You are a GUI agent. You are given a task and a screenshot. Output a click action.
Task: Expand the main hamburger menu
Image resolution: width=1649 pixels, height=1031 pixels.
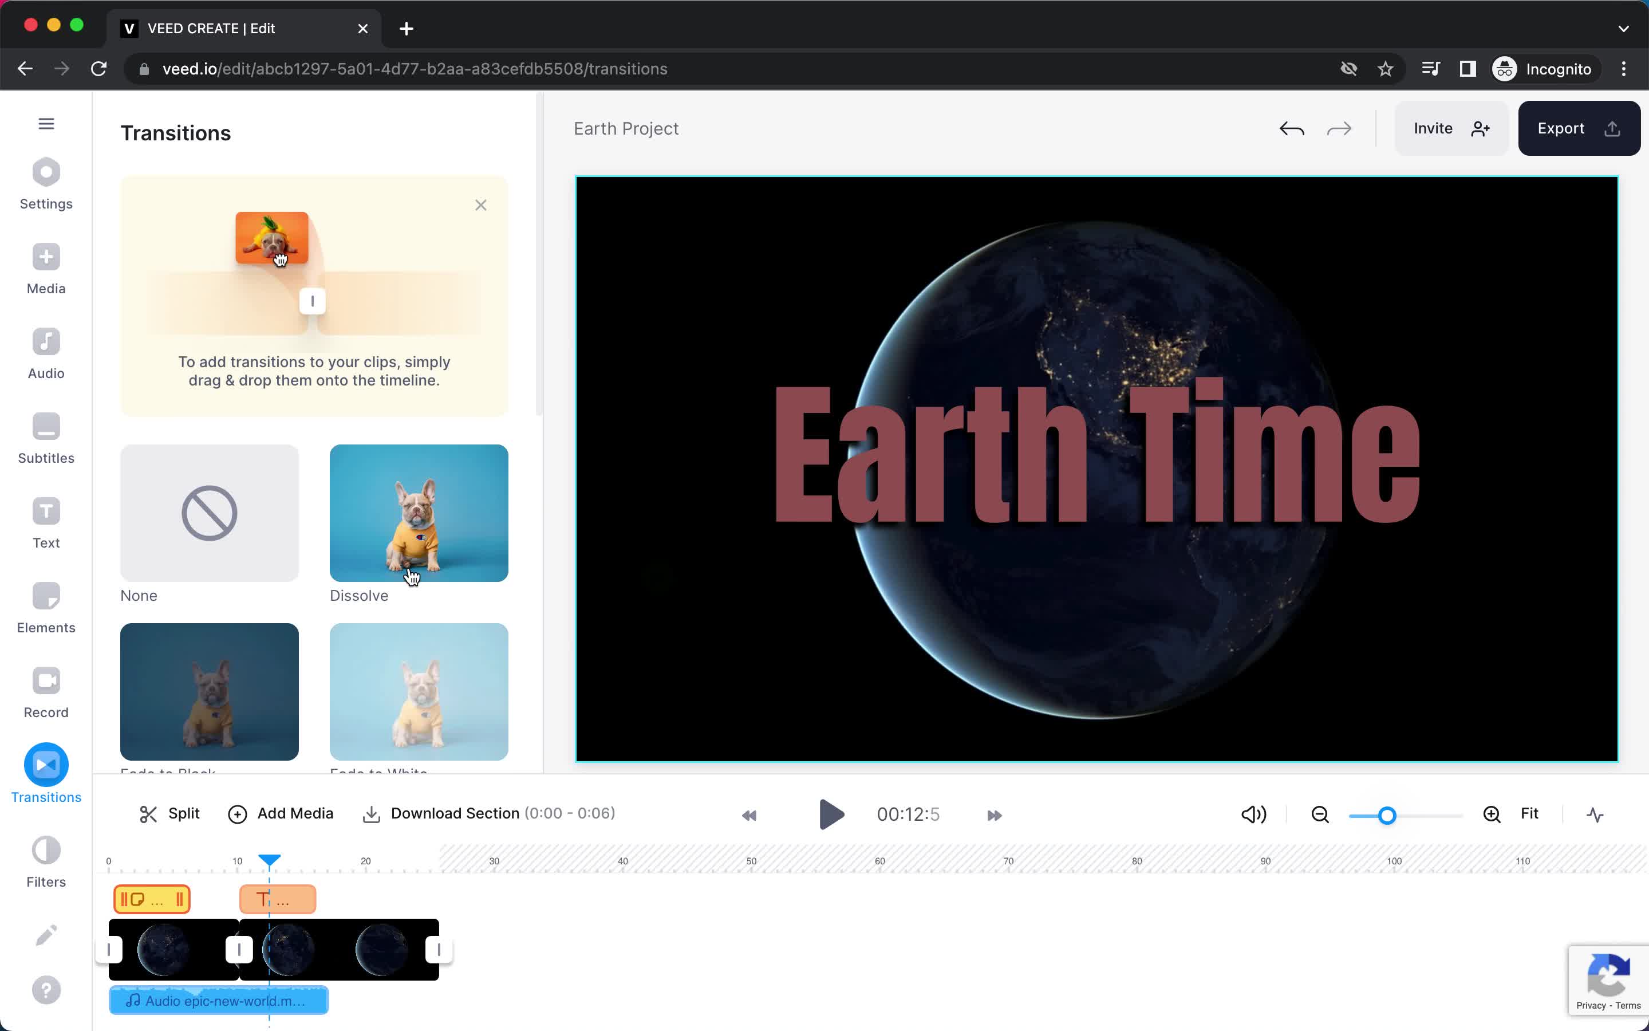point(45,123)
